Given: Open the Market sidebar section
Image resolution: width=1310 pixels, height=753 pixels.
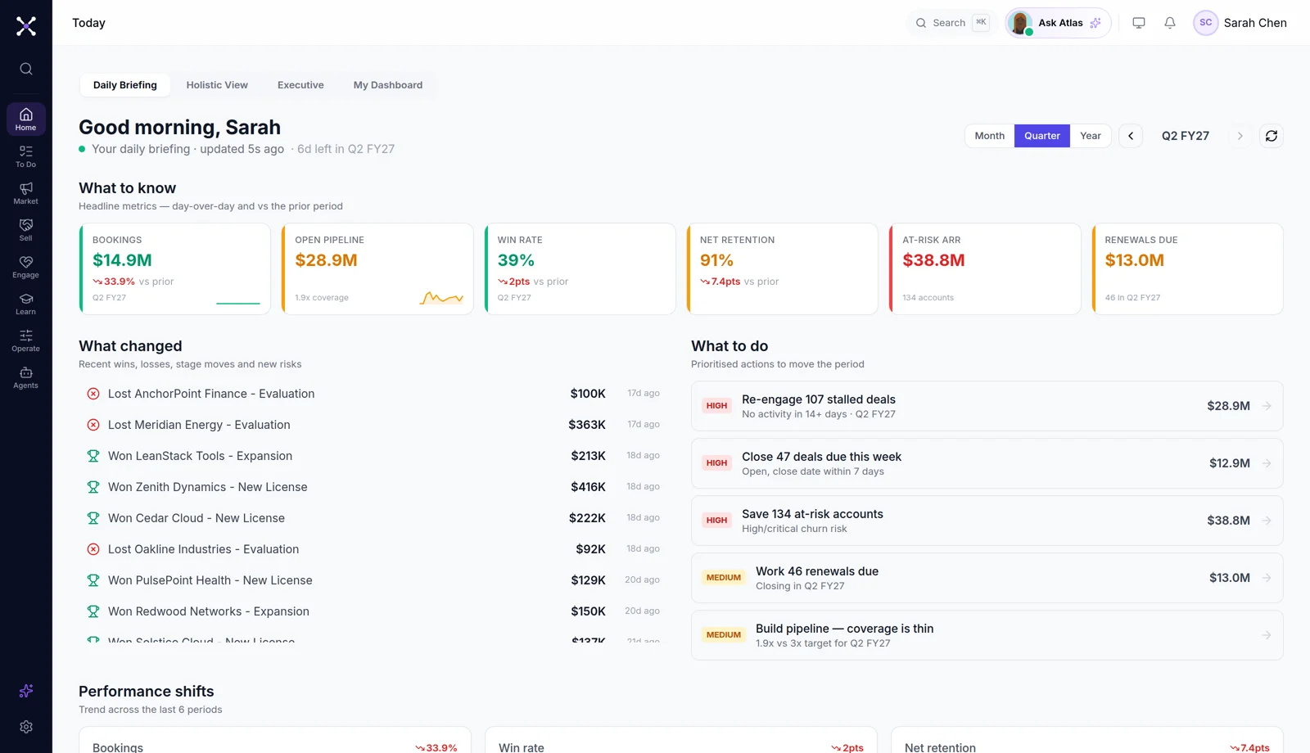Looking at the screenshot, I should 25,193.
